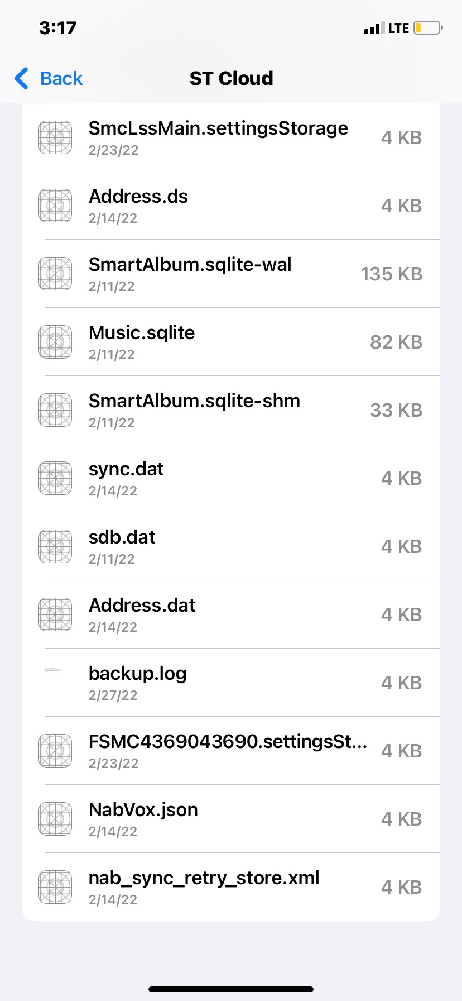Tap the Music.sqlite file icon
Screen dimensions: 462x1001
[55, 342]
